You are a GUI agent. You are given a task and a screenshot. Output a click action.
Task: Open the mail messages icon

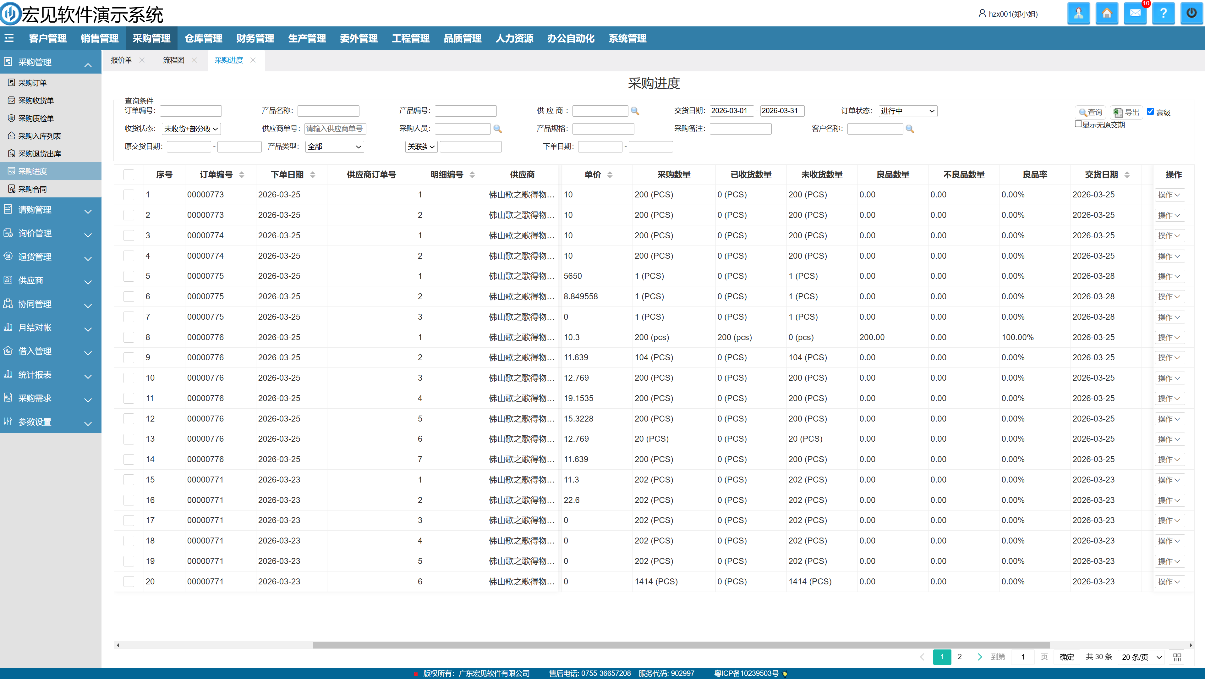tap(1135, 13)
